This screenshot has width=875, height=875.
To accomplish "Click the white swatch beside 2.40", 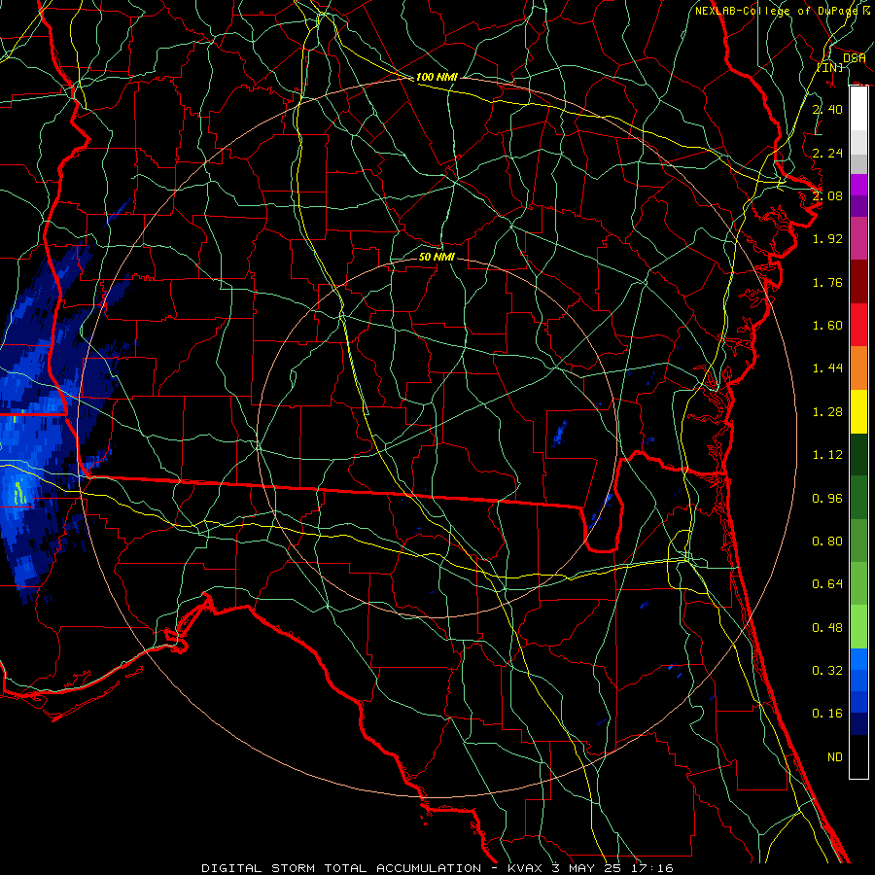I will pos(858,109).
